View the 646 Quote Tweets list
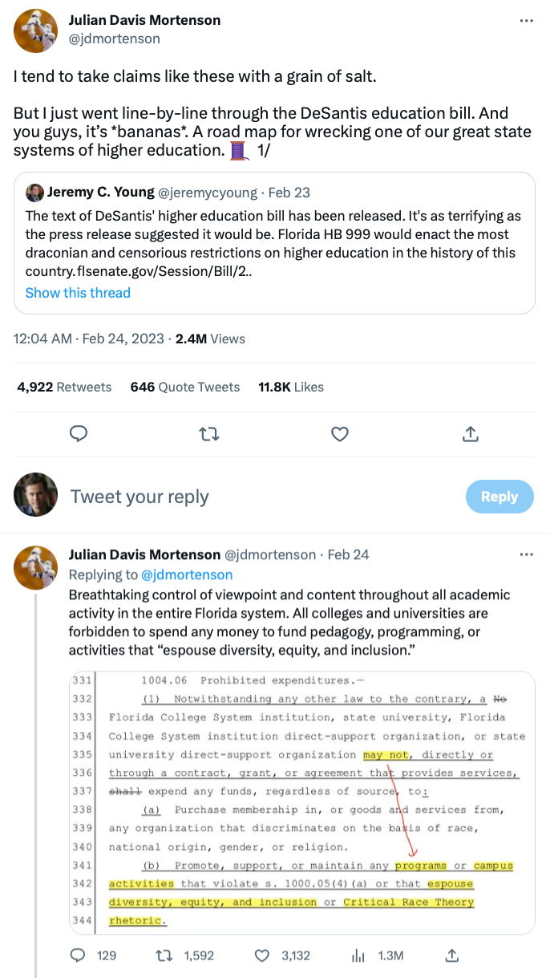 (x=185, y=387)
